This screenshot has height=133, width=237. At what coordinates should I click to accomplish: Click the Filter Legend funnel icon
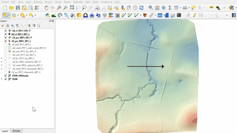tap(17, 26)
